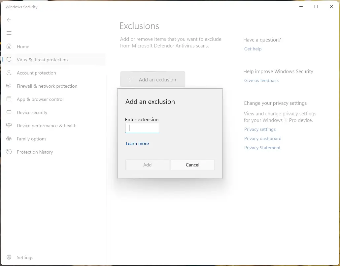This screenshot has width=340, height=266.
Task: Close the Windows Security window
Action: pyautogui.click(x=331, y=7)
